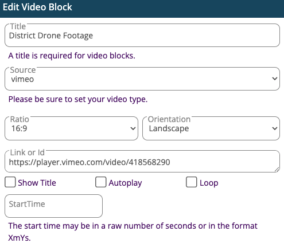Click the Source dropdown chevron arrow

(x=275, y=79)
